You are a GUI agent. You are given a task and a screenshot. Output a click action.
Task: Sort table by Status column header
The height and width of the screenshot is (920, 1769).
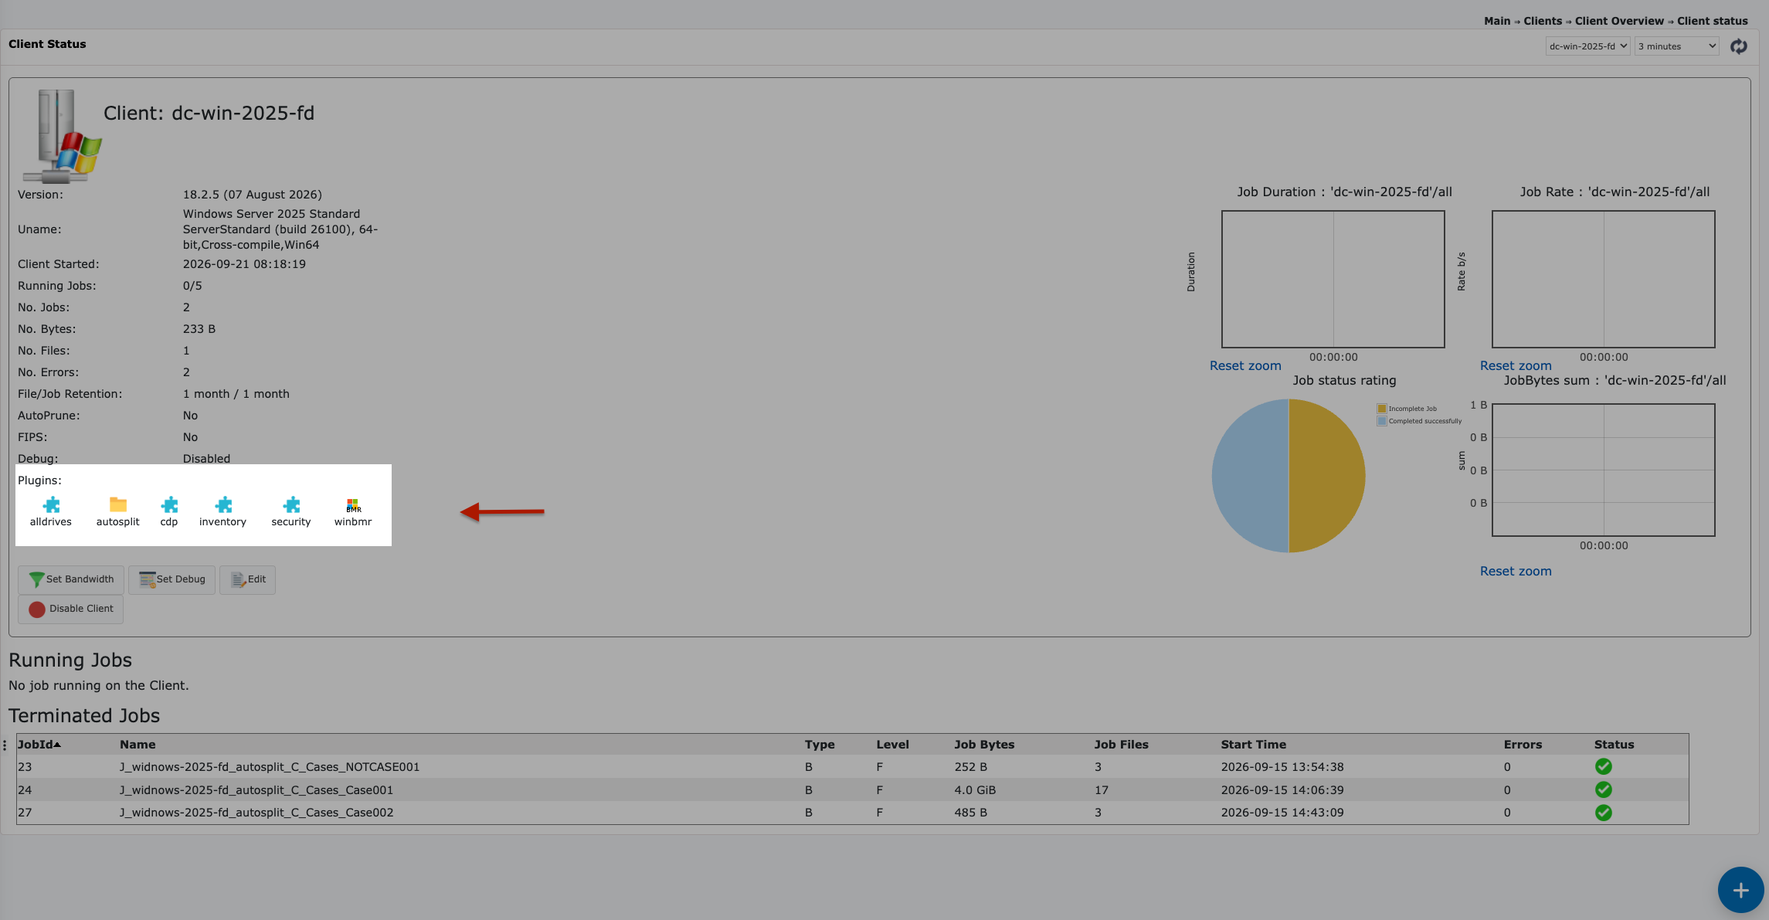1614,745
